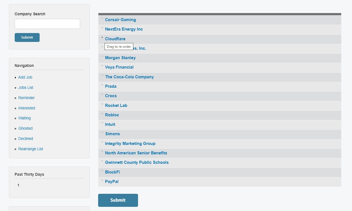Click the drag handle beside Prada
The width and height of the screenshot is (352, 211).
coord(102,85)
